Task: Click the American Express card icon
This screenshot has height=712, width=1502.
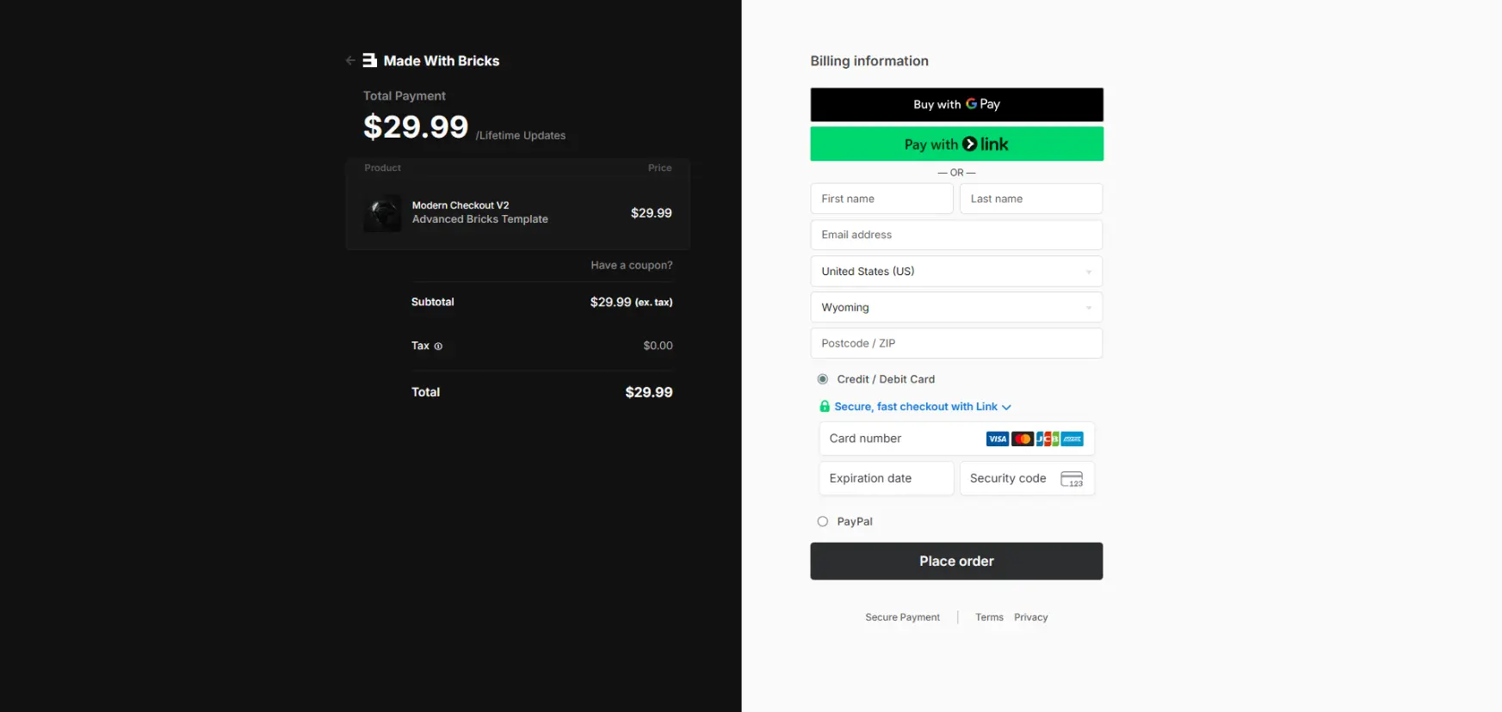Action: point(1072,439)
